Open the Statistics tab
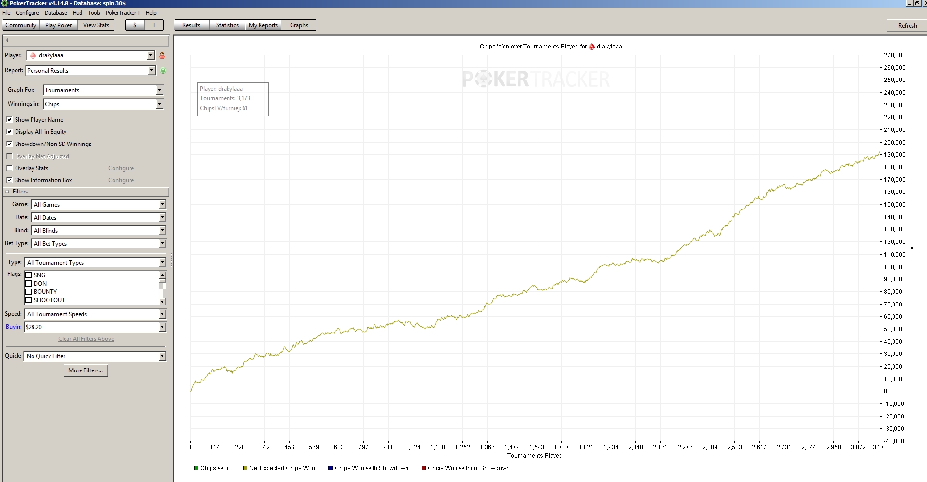 coord(228,25)
